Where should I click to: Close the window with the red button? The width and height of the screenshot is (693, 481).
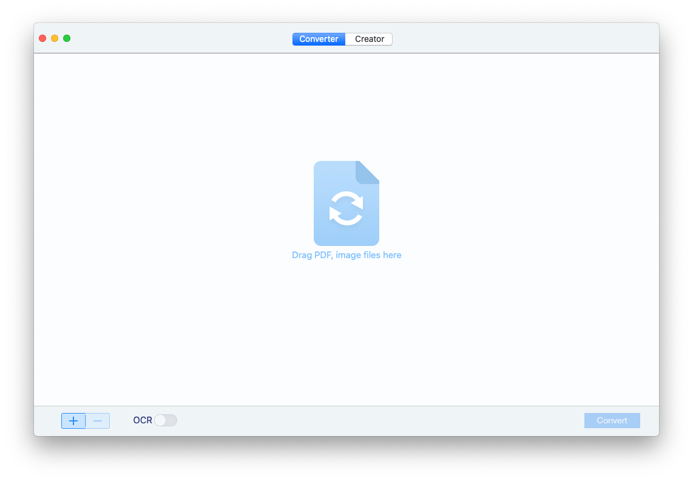(42, 38)
